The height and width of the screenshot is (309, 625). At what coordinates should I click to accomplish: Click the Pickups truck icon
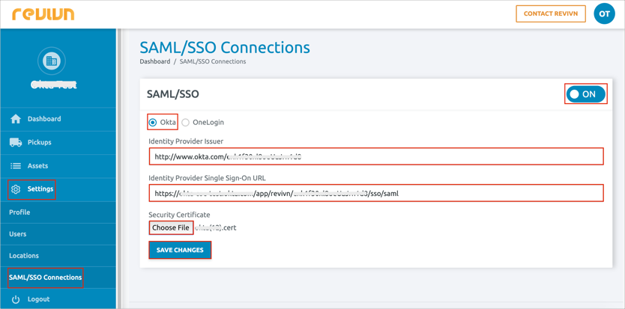pyautogui.click(x=16, y=142)
